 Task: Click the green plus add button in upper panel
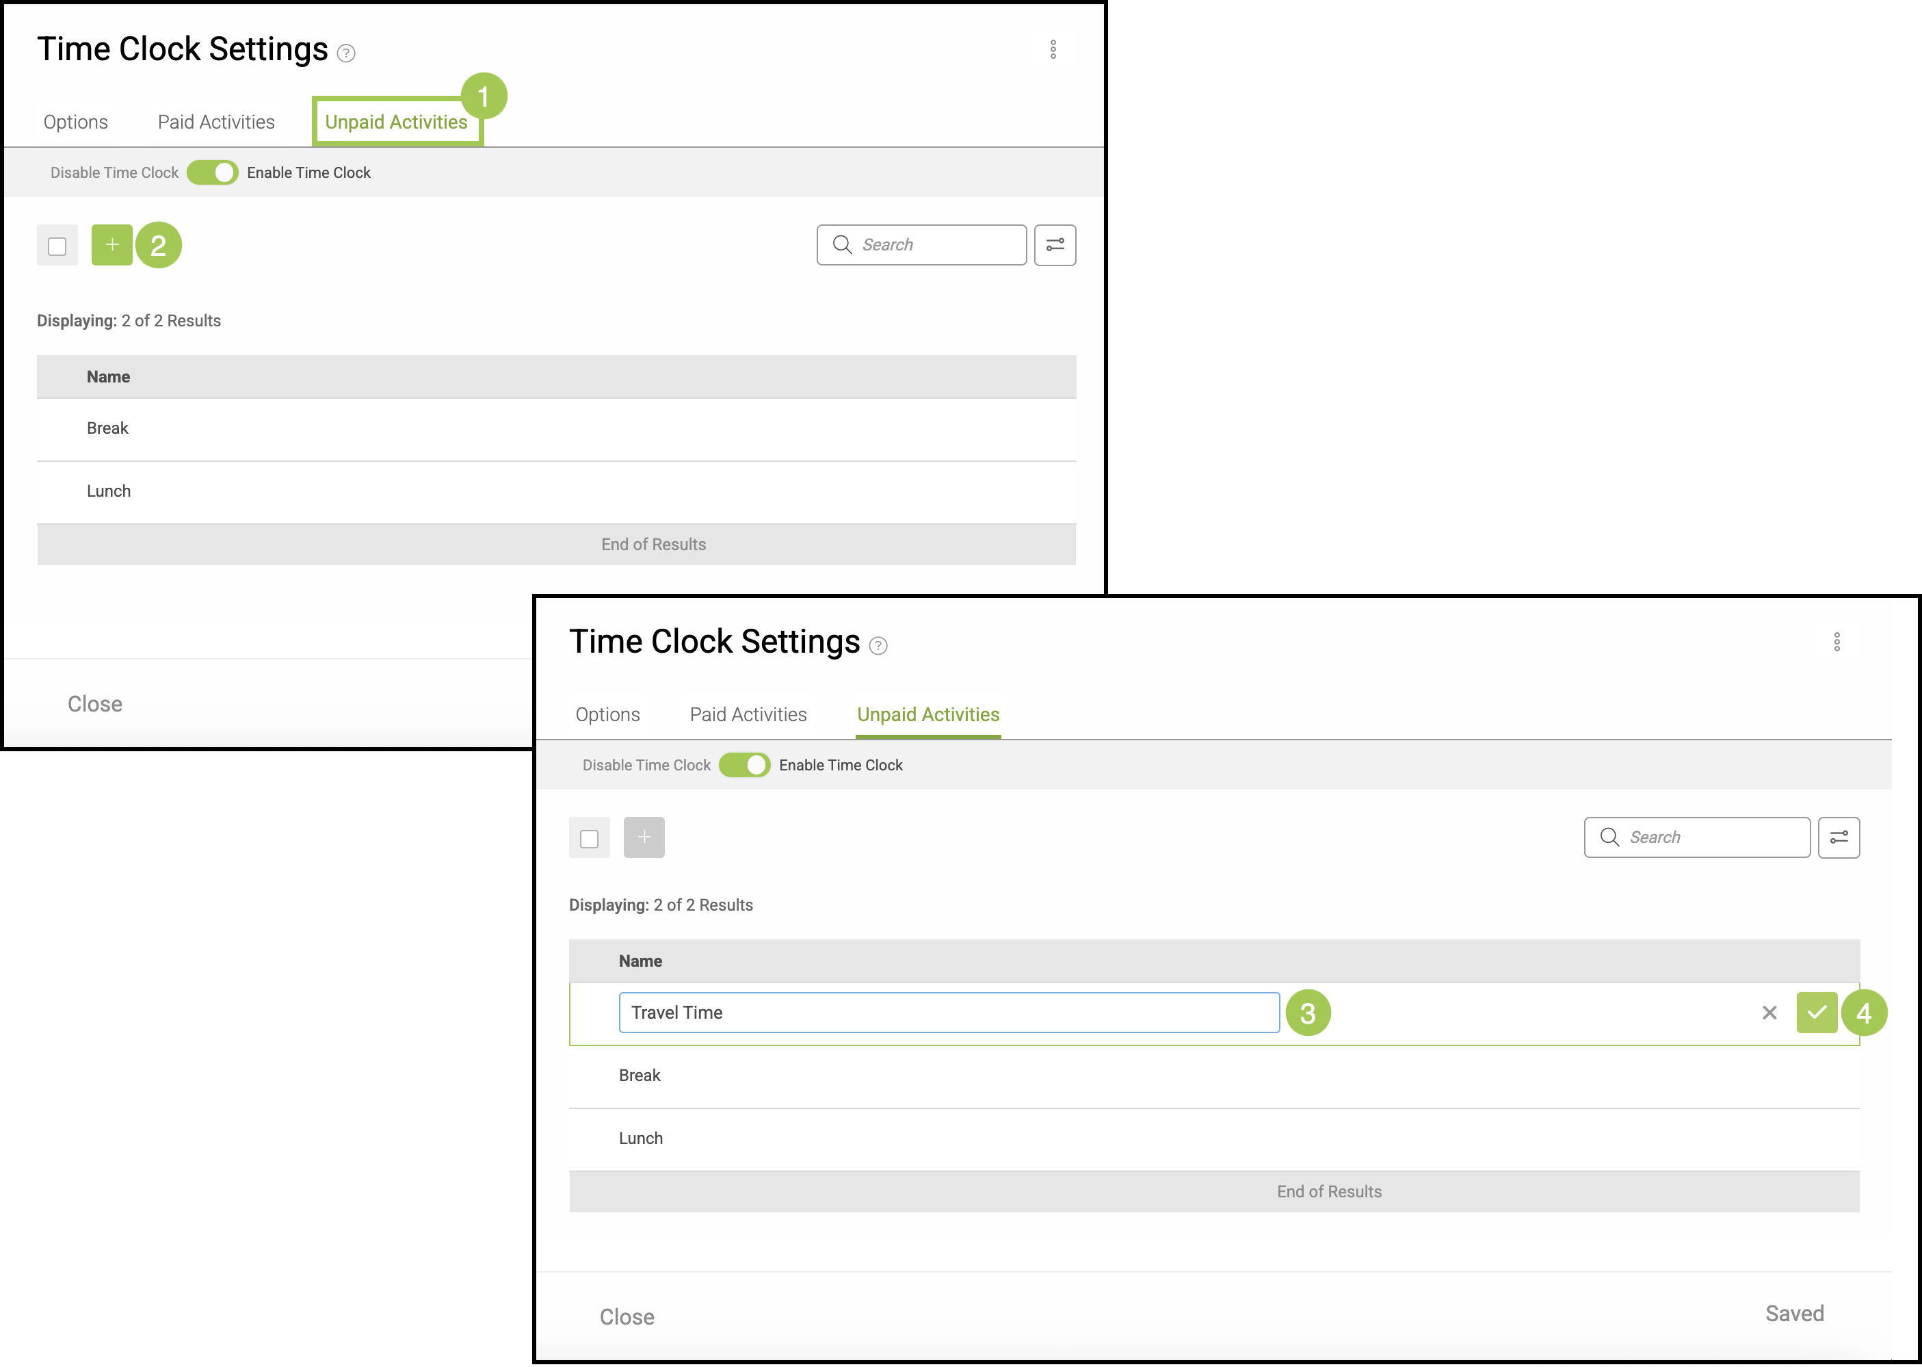pos(112,245)
